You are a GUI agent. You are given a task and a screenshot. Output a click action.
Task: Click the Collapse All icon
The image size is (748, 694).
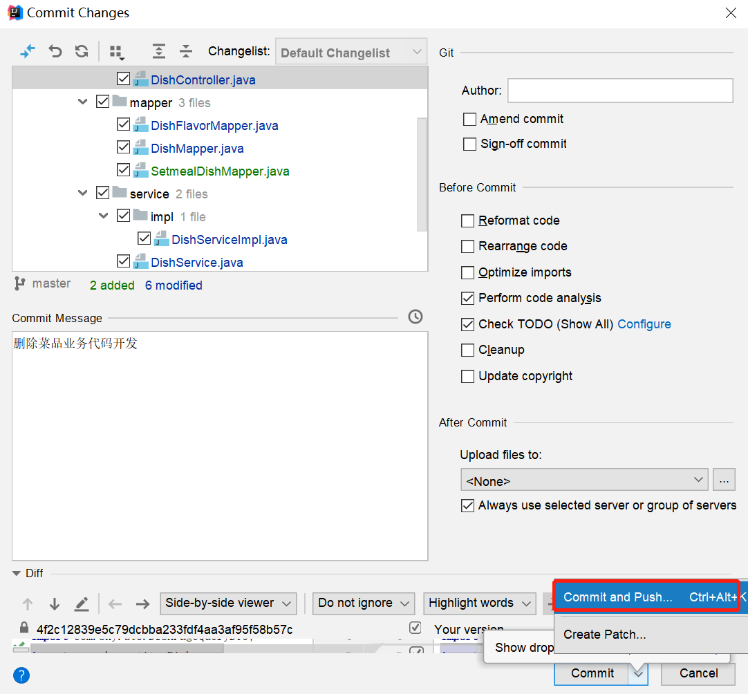tap(186, 52)
